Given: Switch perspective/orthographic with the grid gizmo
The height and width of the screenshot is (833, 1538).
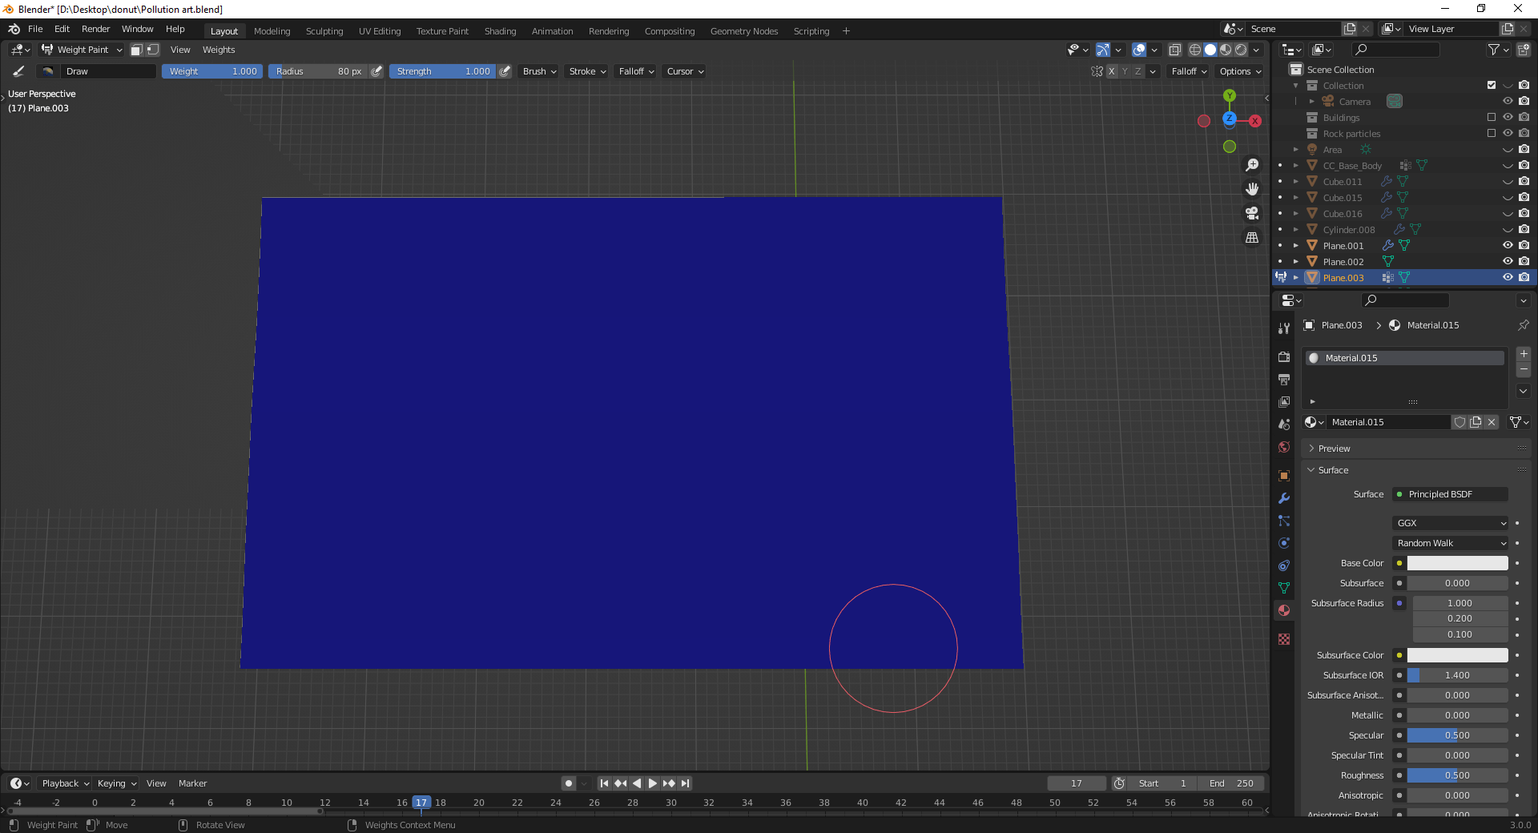Looking at the screenshot, I should point(1252,238).
